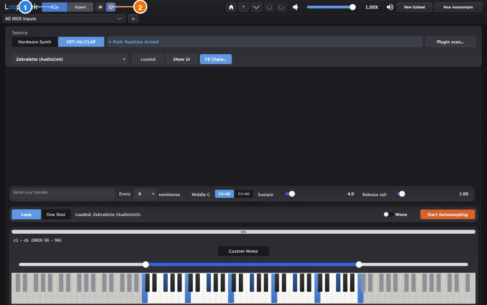Click the left handle of the note range slider

point(146,264)
